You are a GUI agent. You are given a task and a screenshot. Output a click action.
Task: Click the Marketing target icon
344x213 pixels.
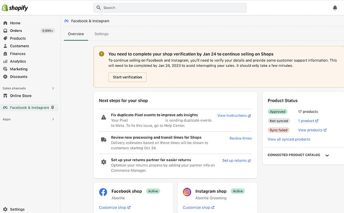pos(5,69)
